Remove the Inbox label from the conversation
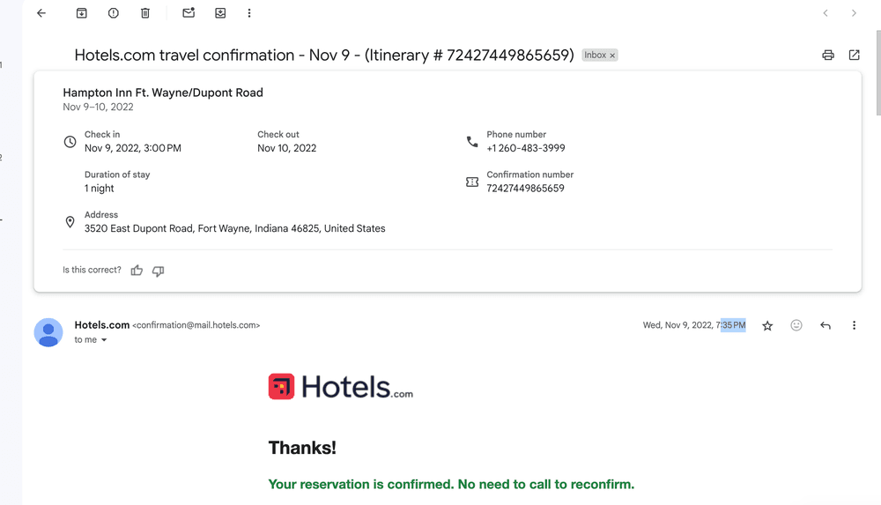Image resolution: width=881 pixels, height=505 pixels. (x=612, y=56)
